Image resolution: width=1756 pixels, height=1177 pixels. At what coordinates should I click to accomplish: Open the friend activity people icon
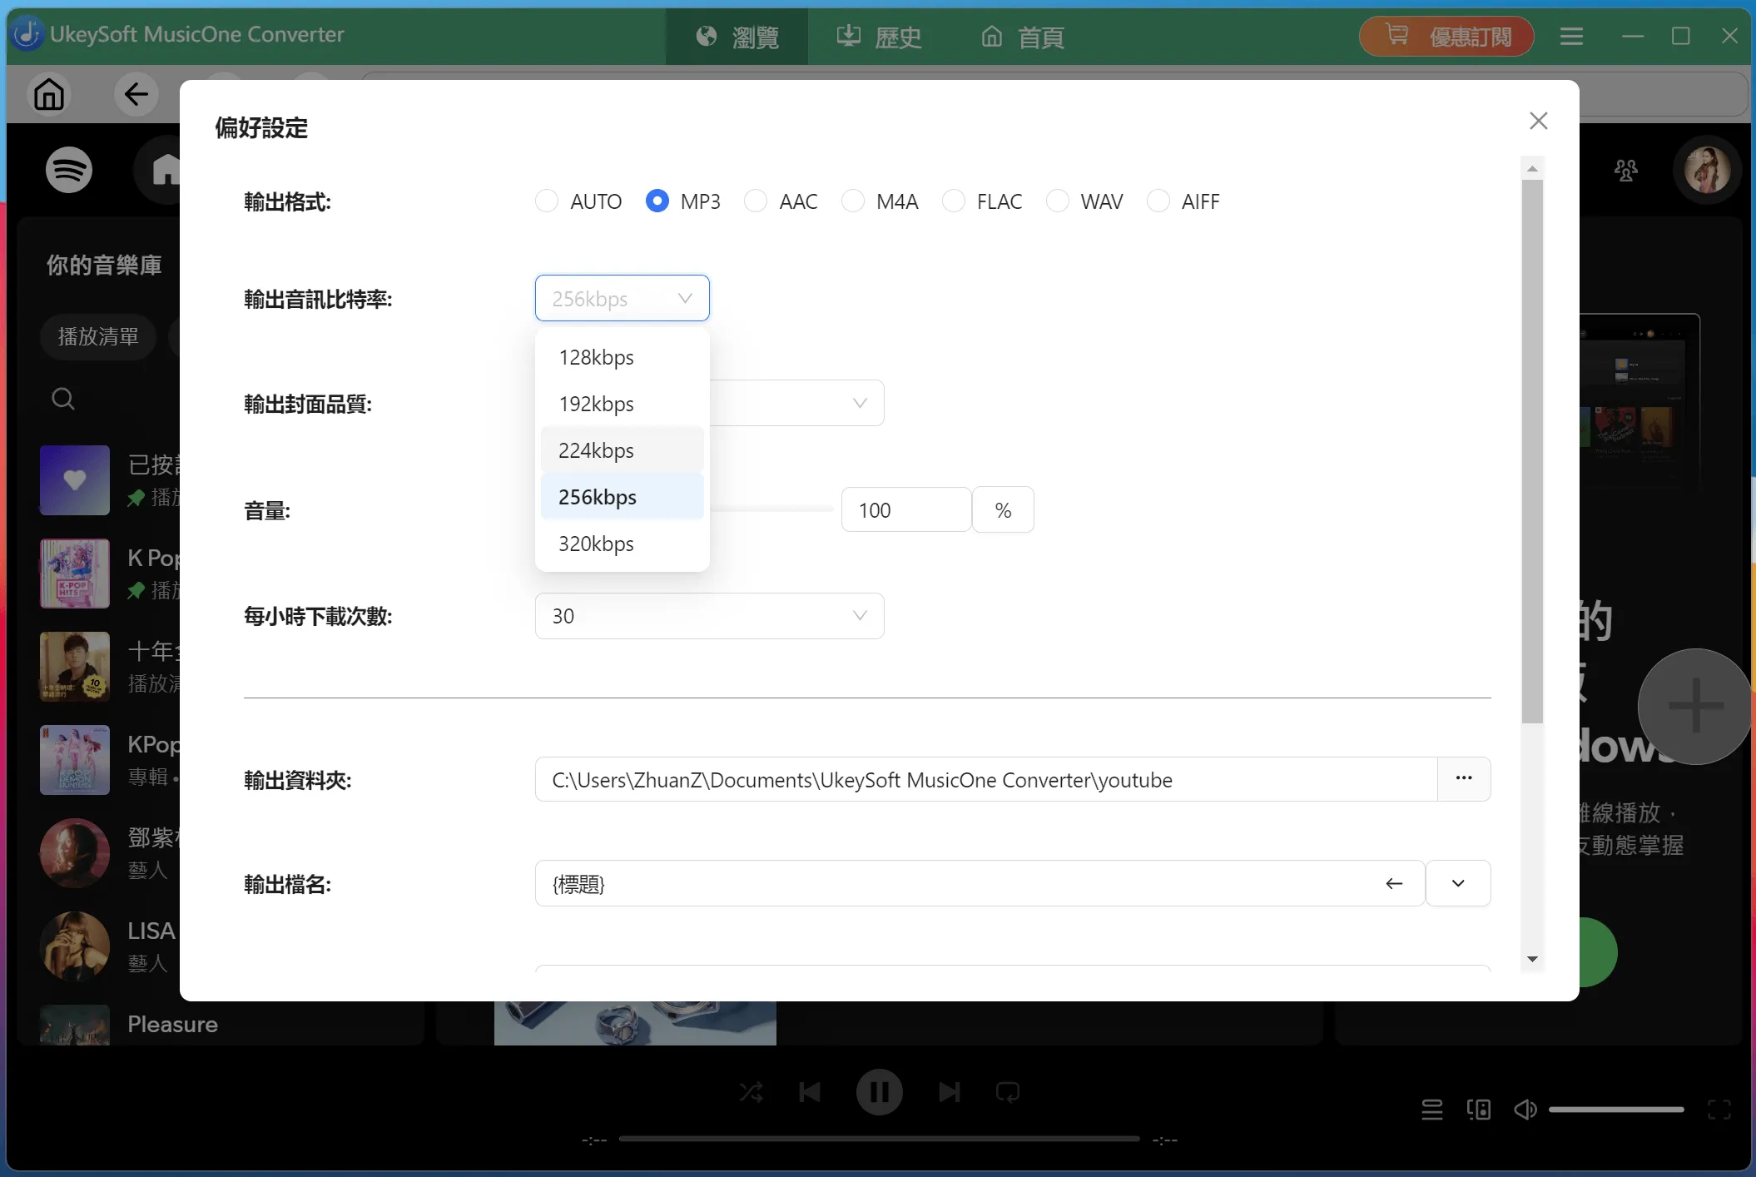click(1625, 170)
